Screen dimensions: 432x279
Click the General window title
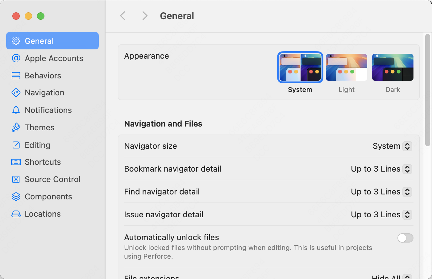click(177, 16)
